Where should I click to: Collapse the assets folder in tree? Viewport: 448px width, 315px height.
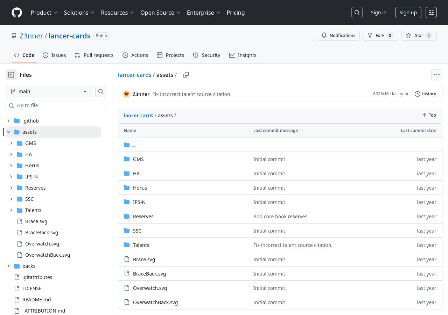[8, 132]
